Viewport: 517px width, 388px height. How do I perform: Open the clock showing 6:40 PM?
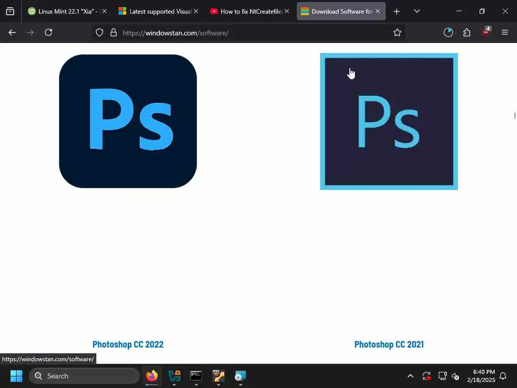tap(481, 376)
